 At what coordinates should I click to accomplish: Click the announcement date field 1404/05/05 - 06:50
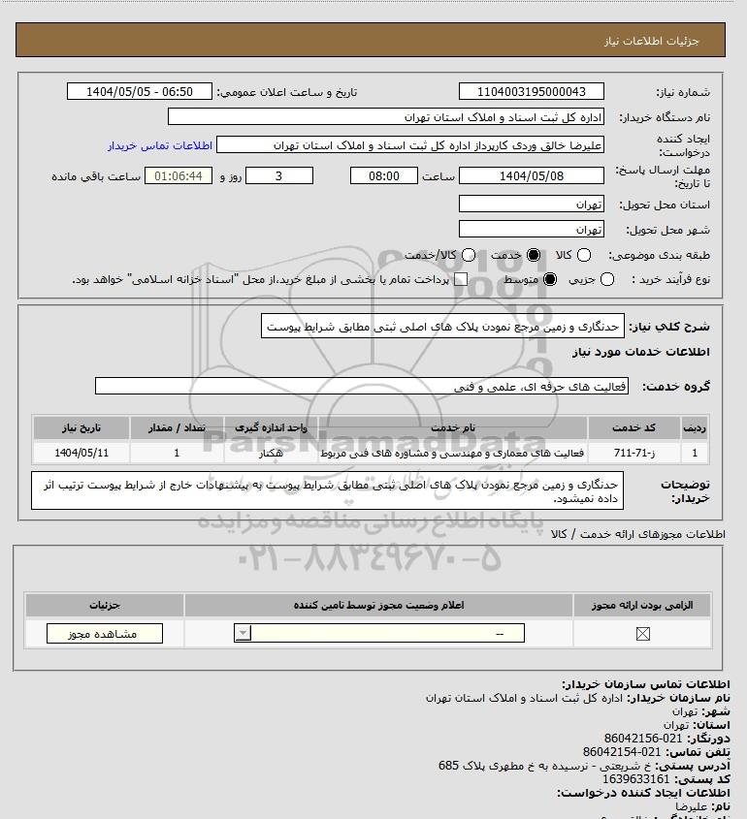coord(140,91)
